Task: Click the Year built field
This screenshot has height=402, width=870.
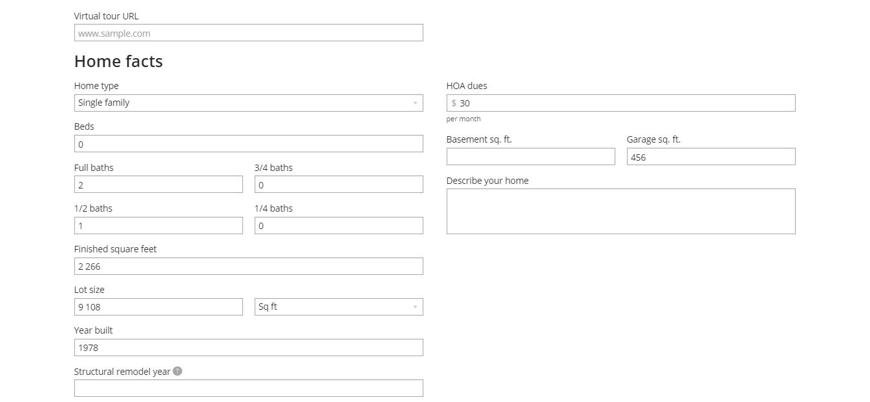Action: (249, 347)
